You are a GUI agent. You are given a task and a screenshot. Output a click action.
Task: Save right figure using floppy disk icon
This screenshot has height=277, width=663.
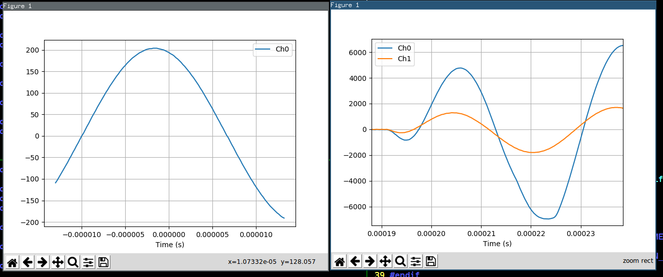(431, 261)
